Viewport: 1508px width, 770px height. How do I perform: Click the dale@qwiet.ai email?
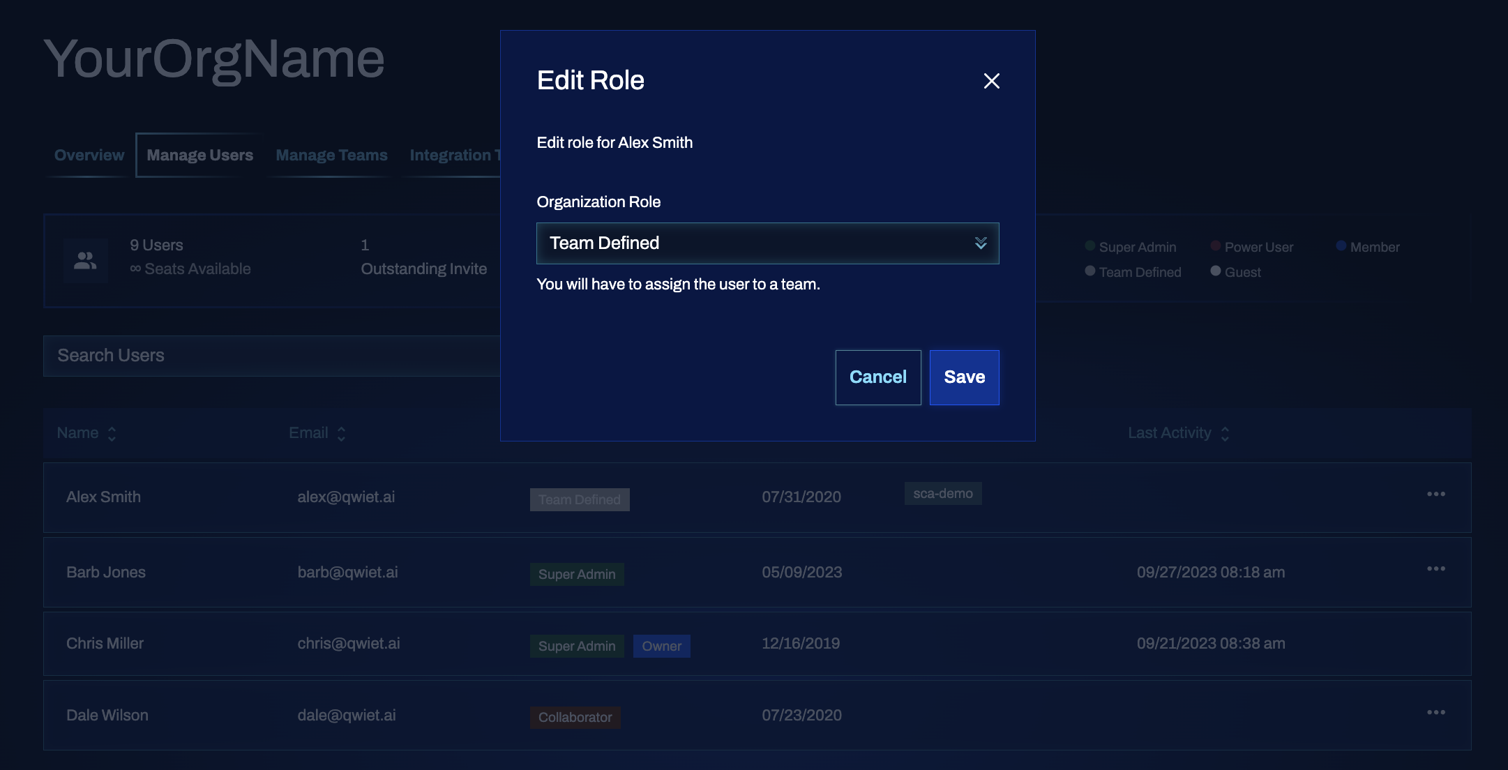(x=347, y=715)
